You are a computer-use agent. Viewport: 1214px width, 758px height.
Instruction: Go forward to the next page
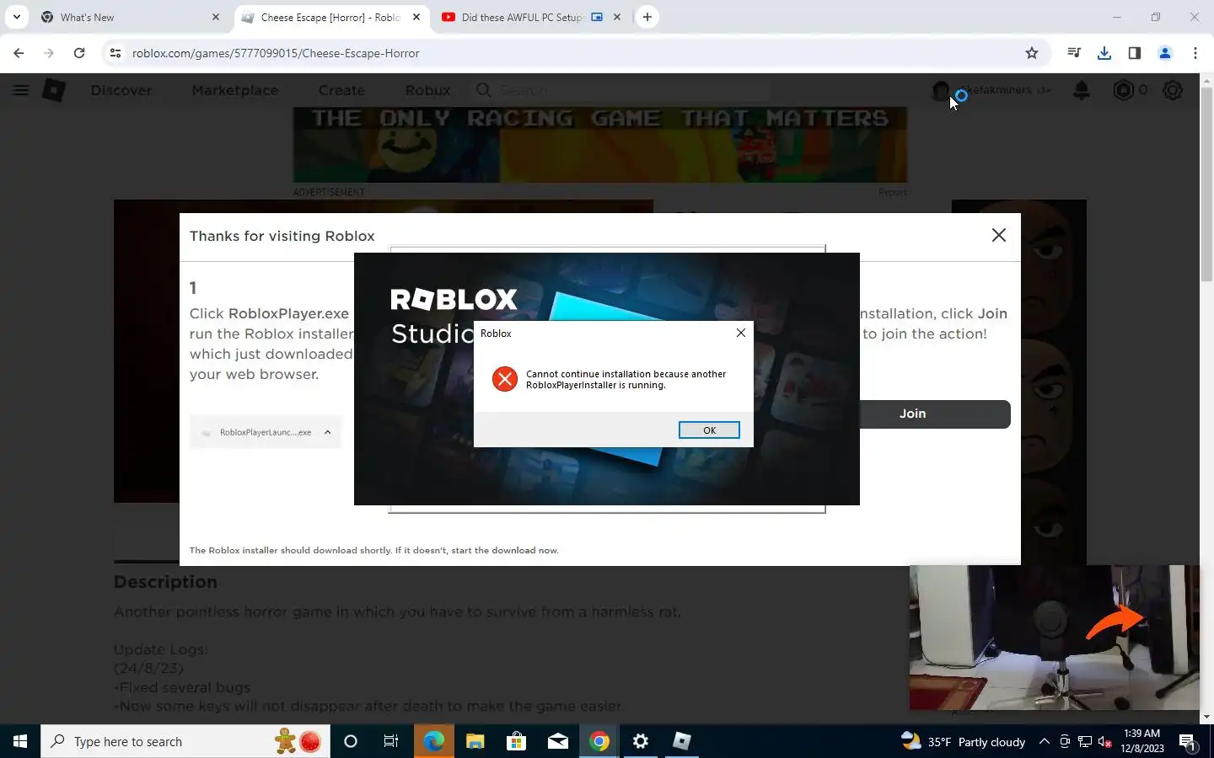tap(49, 53)
